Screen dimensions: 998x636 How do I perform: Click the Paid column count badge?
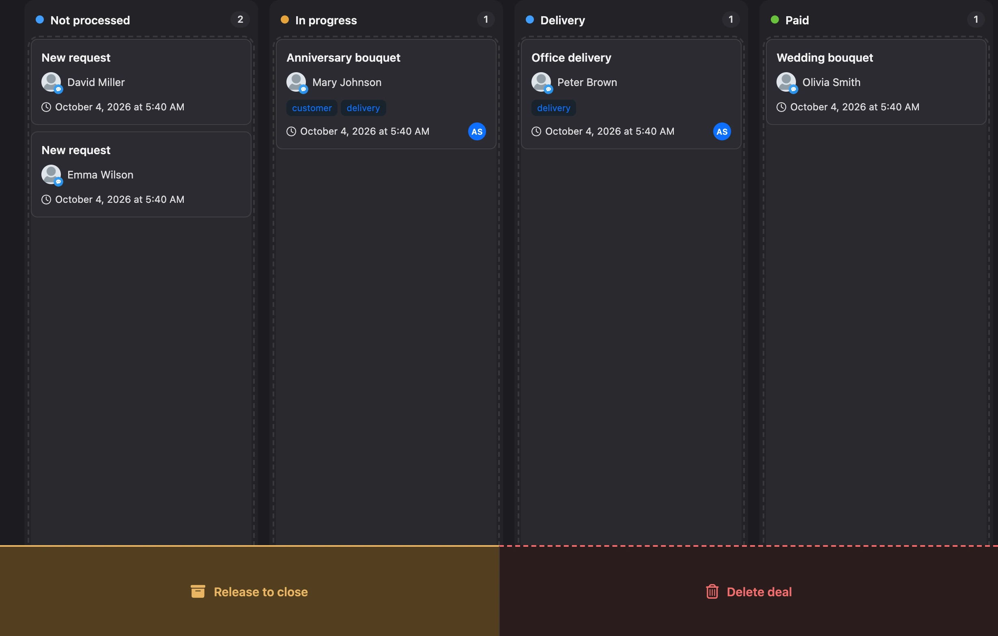pos(975,19)
